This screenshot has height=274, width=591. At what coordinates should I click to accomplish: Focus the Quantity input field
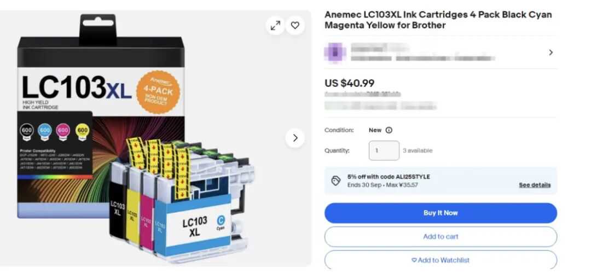(x=384, y=150)
